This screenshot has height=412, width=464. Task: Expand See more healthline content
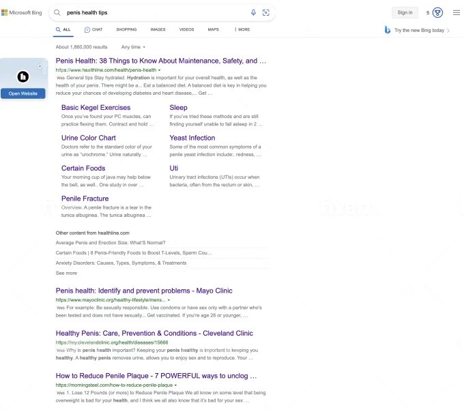[x=66, y=273]
